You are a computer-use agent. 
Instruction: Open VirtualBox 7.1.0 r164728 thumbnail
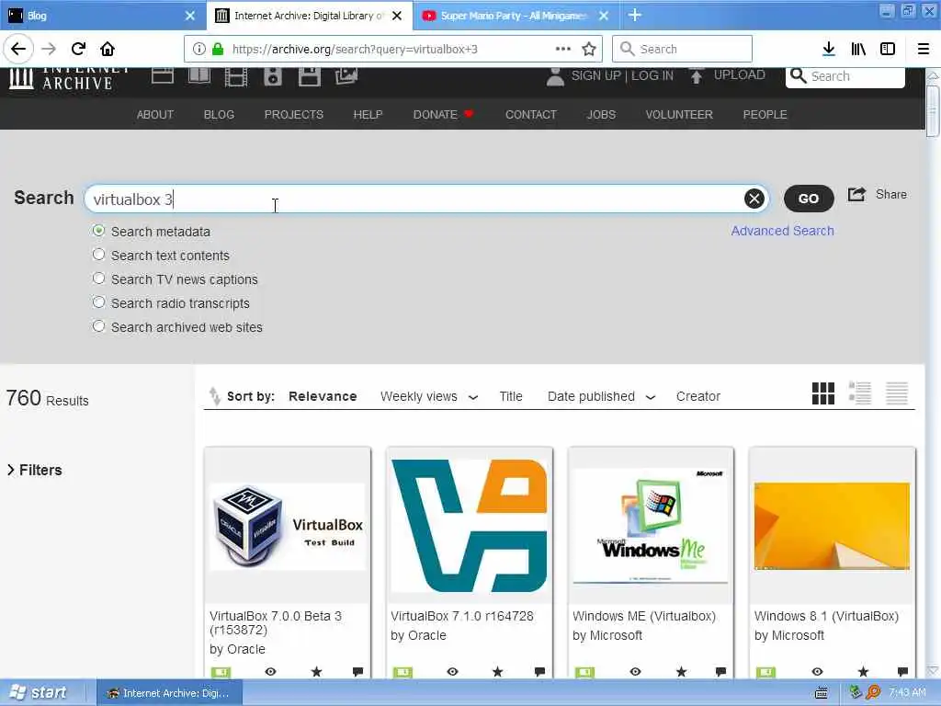[470, 526]
